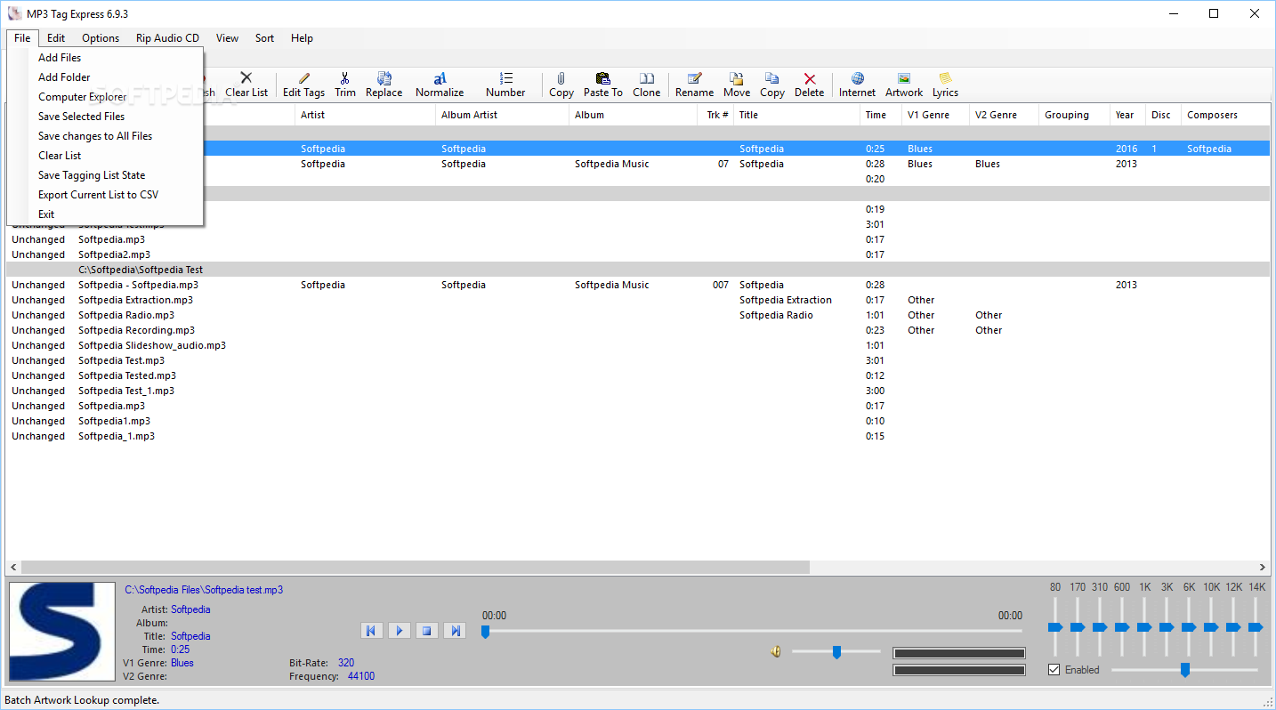The height and width of the screenshot is (710, 1276).
Task: Click the horizontal scrollbar right arrow
Action: point(1262,567)
